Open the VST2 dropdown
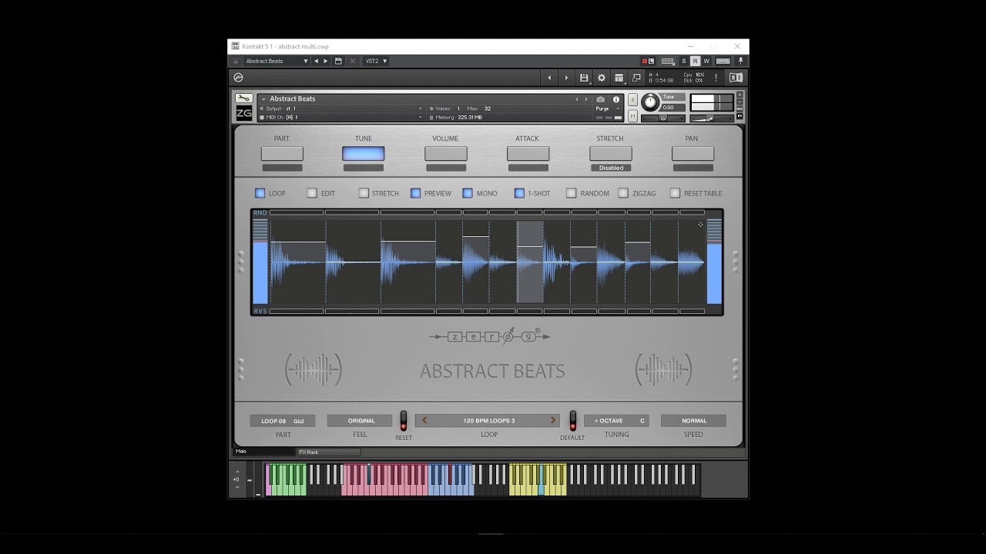Viewport: 986px width, 554px height. click(376, 61)
